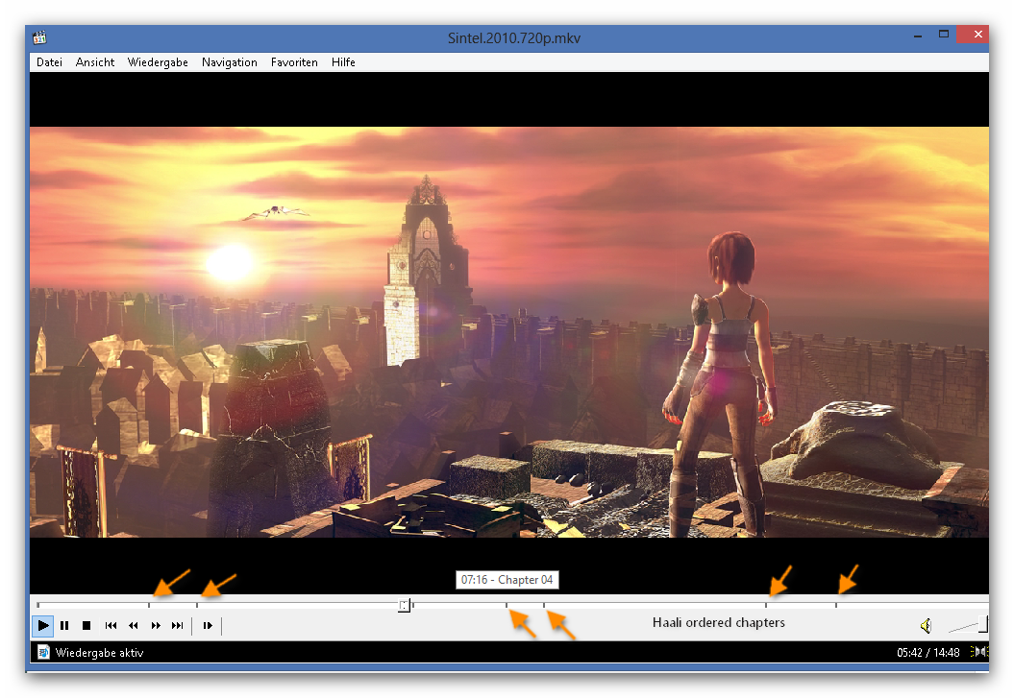The width and height of the screenshot is (1014, 698).
Task: Stop playback with the square button
Action: click(x=87, y=626)
